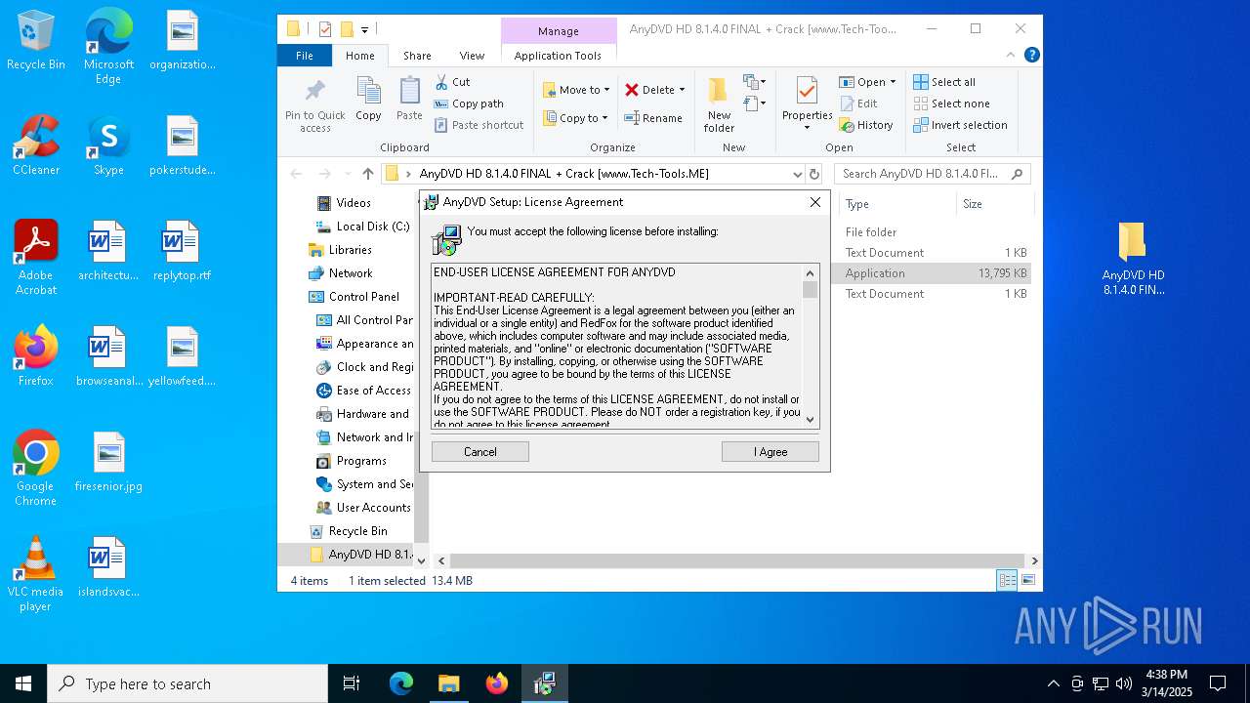The image size is (1250, 703).
Task: Expand address bar history dropdown
Action: [798, 174]
